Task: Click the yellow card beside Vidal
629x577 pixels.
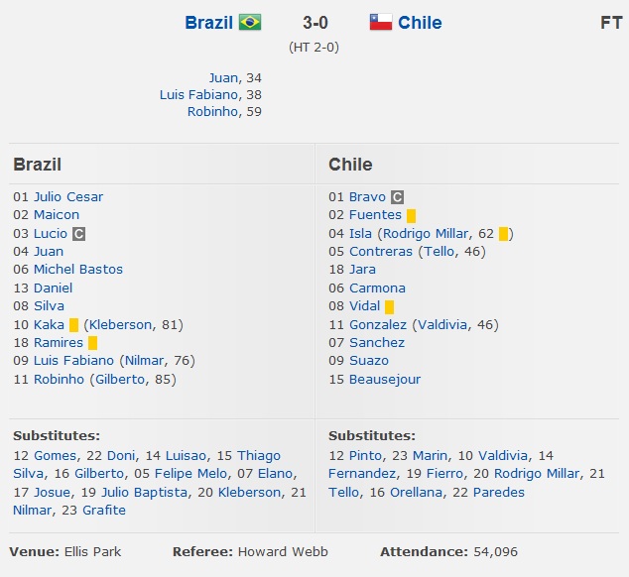Action: [x=389, y=306]
